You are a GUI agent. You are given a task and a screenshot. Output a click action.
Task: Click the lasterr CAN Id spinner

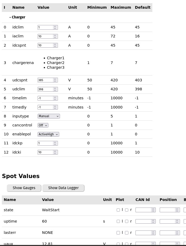(153, 233)
